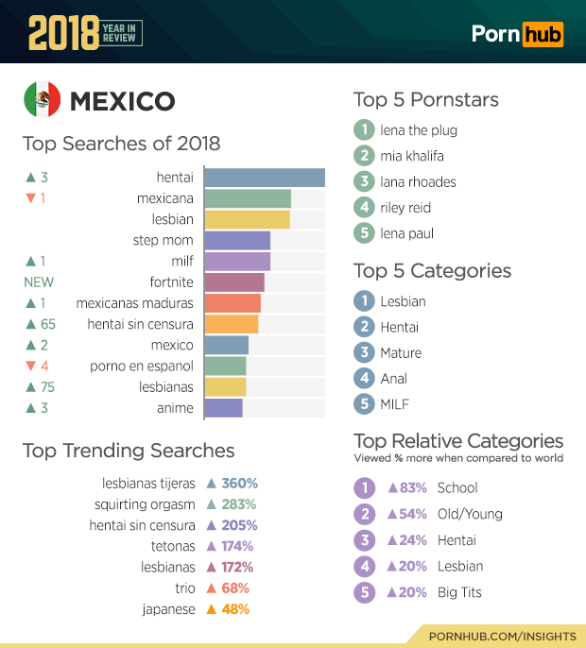Image resolution: width=586 pixels, height=648 pixels.
Task: Click the green number 4 badge beside riley reid
Action: (364, 208)
